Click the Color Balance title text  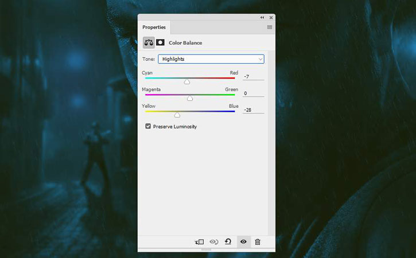pyautogui.click(x=185, y=42)
